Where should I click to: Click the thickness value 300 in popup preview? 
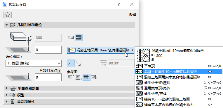tap(159, 56)
